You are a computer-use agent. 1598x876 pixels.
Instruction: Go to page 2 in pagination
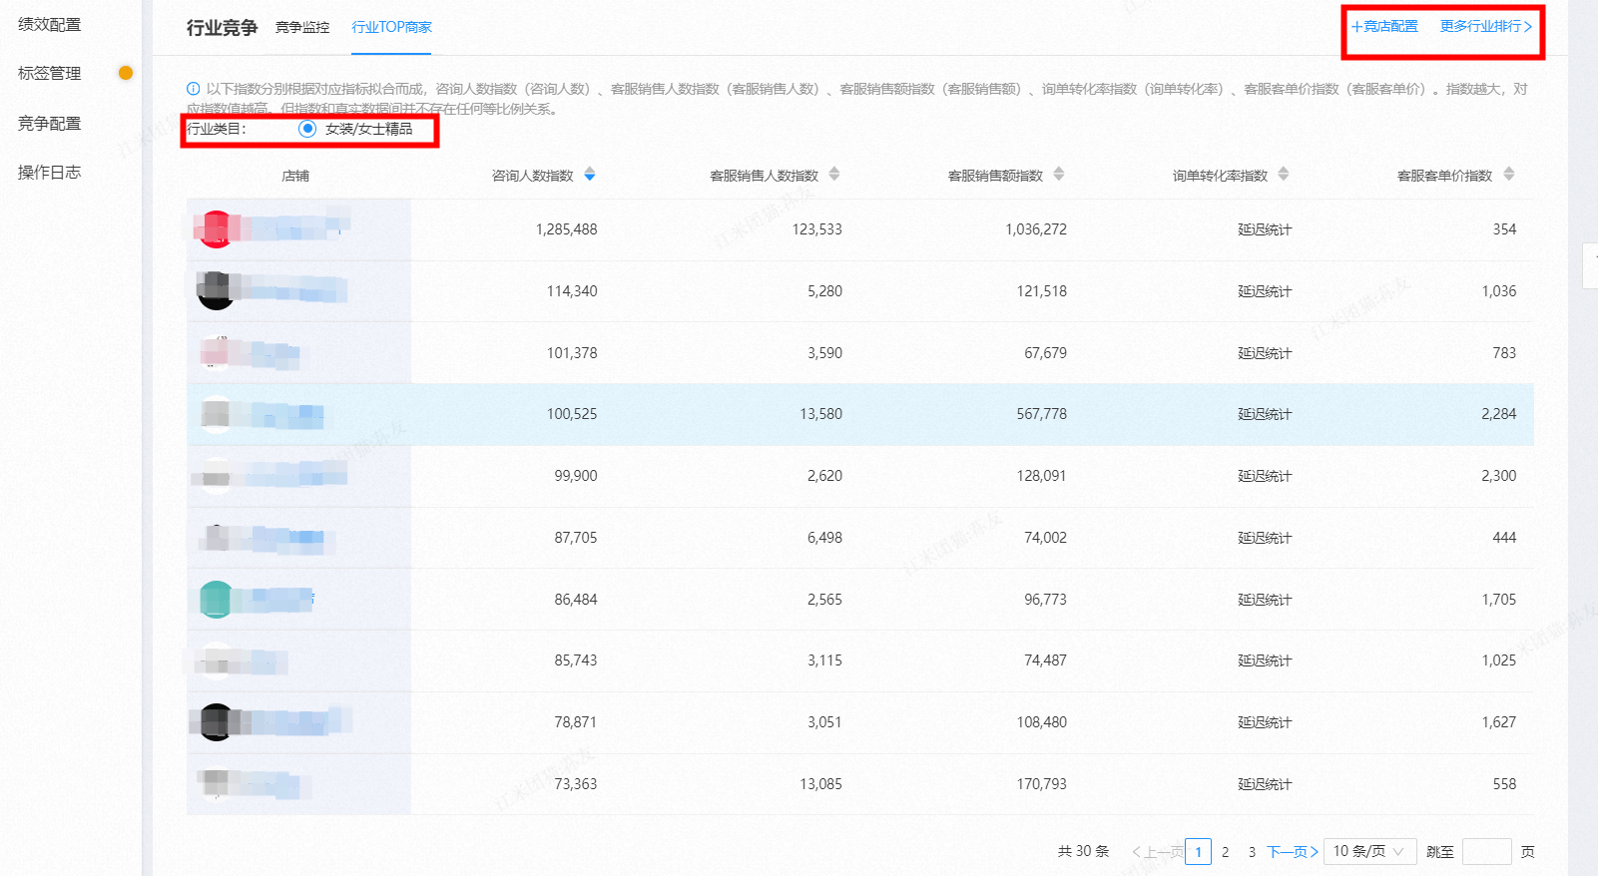click(x=1225, y=851)
